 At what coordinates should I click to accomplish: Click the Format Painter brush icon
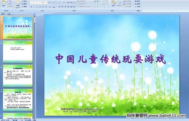(8, 7)
